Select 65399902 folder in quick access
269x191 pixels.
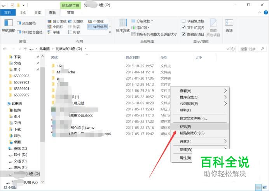pos(19,76)
